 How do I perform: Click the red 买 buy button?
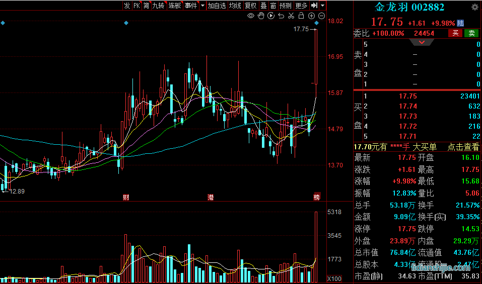tap(455, 33)
